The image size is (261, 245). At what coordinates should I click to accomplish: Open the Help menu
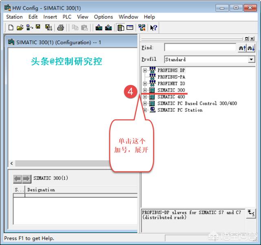click(x=149, y=17)
